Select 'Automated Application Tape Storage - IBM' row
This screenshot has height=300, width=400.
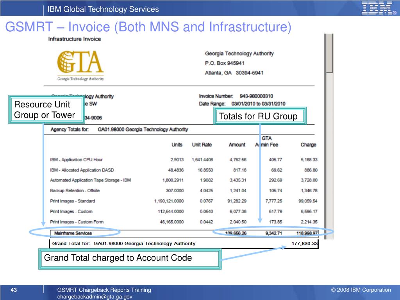click(90, 180)
